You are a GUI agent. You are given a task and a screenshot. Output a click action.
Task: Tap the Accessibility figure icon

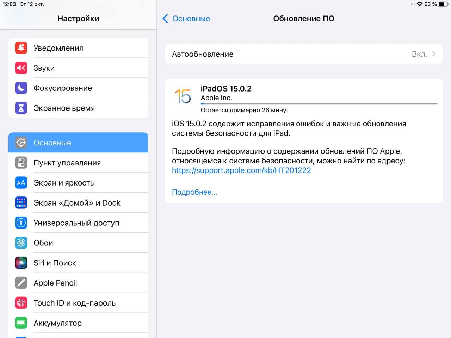click(x=21, y=223)
